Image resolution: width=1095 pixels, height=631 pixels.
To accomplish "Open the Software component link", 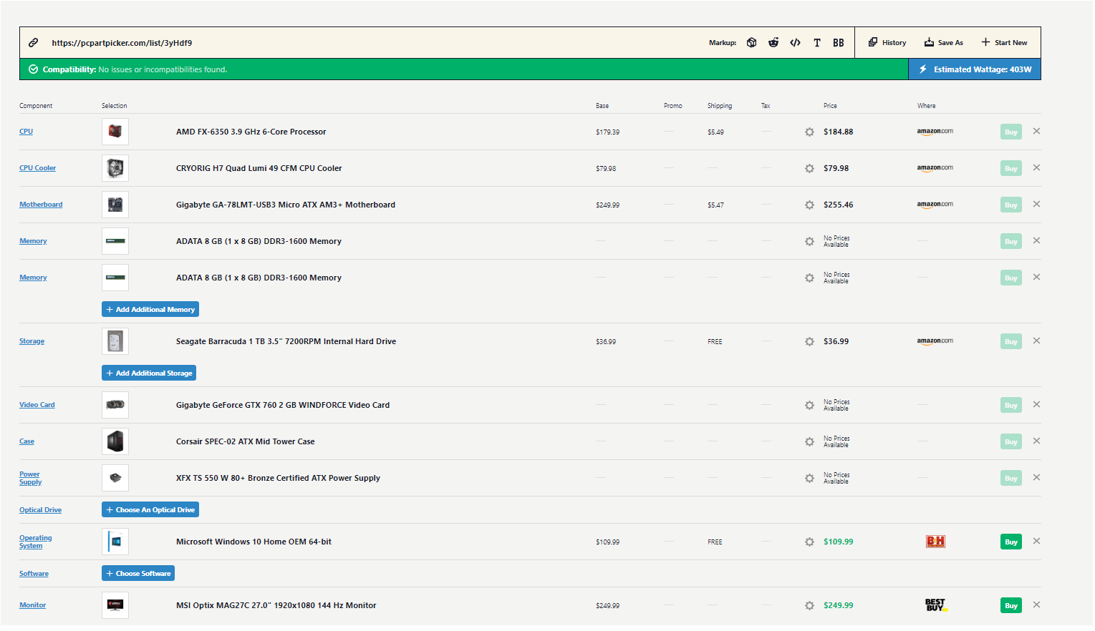I will (x=34, y=574).
